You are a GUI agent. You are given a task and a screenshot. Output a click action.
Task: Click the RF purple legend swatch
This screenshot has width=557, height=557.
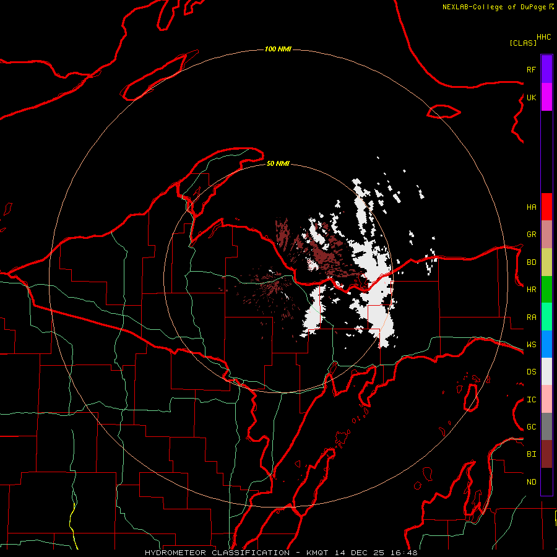pos(546,69)
